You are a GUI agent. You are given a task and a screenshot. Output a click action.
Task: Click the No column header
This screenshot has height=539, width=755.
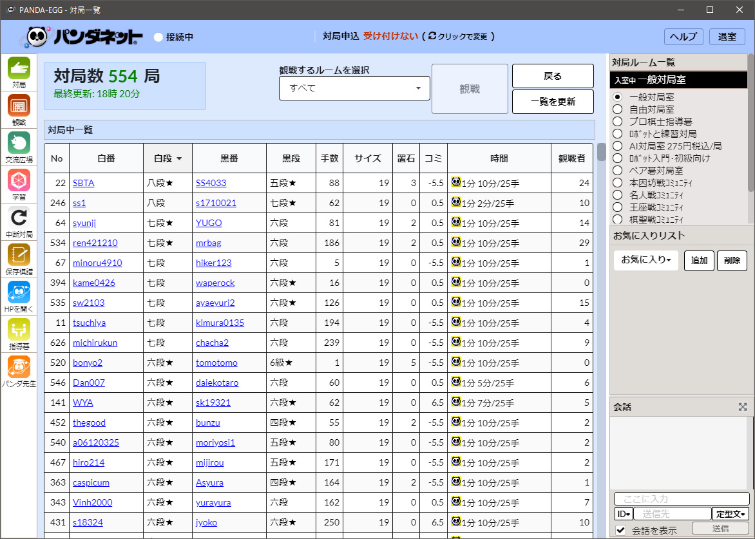pos(57,158)
